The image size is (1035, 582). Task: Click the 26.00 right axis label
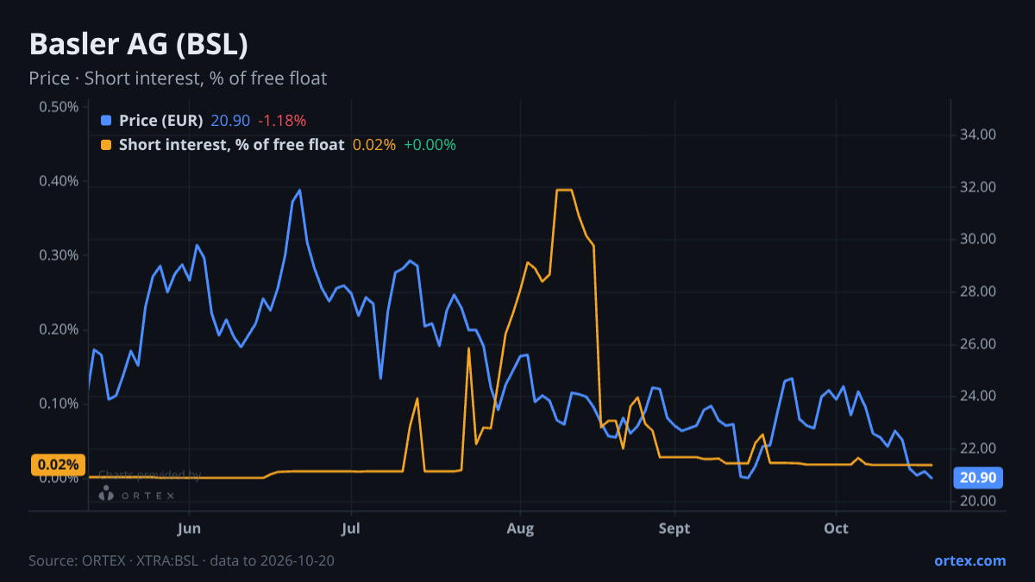click(x=977, y=344)
